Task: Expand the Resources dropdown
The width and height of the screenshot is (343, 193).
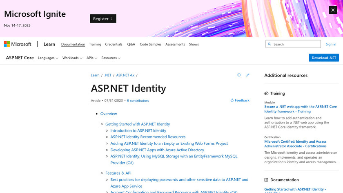Action: tap(111, 58)
